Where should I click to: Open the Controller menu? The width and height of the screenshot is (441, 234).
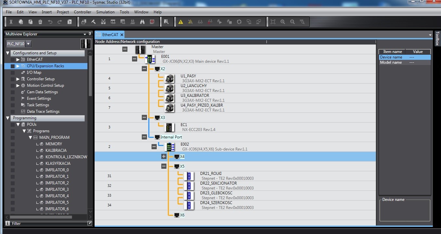pos(83,12)
